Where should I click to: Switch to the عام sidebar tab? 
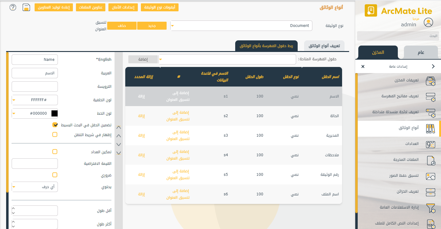(x=421, y=52)
